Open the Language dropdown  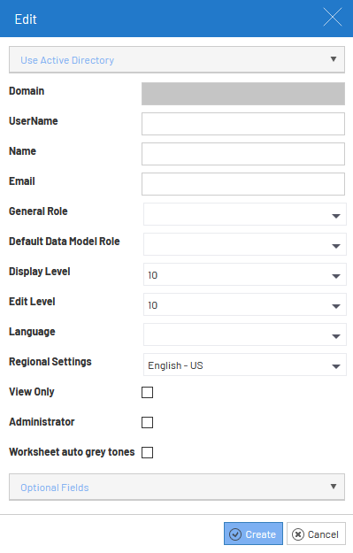[245, 334]
